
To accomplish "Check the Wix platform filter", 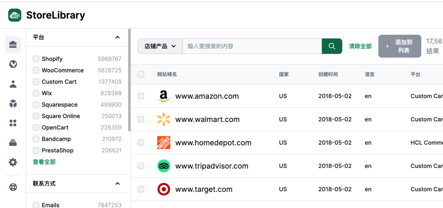I will pos(36,93).
